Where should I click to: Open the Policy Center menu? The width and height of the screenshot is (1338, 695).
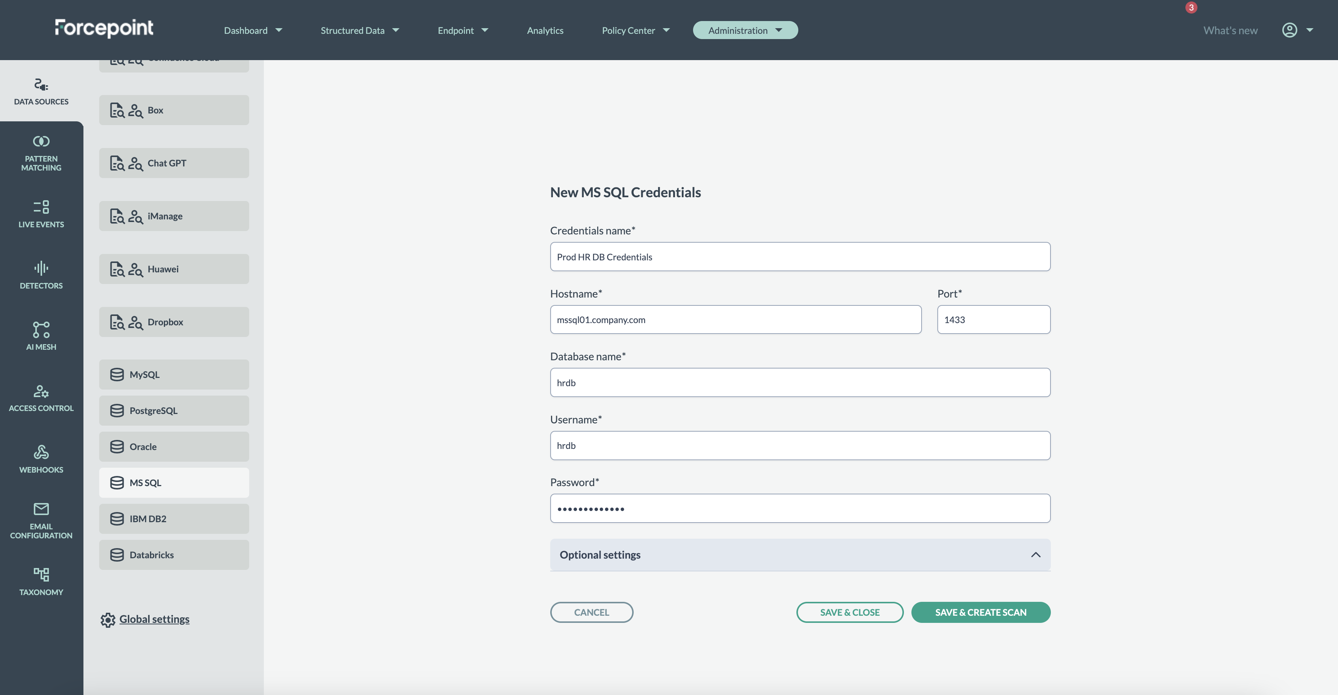[635, 30]
